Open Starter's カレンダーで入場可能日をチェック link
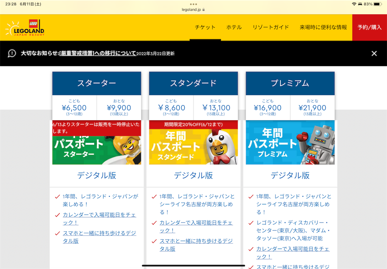 99,219
